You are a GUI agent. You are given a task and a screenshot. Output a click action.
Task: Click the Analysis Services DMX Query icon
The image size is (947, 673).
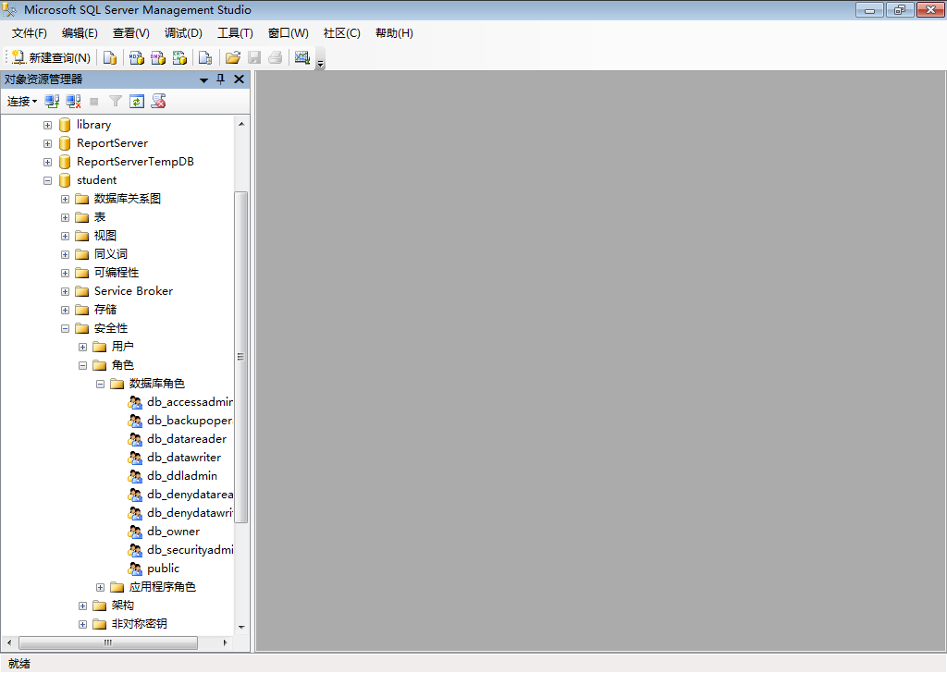(158, 58)
